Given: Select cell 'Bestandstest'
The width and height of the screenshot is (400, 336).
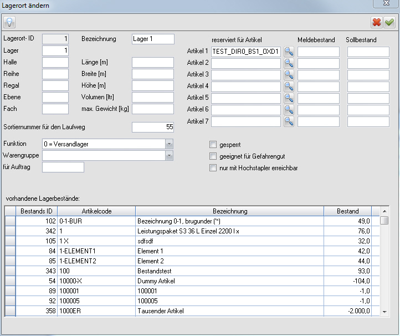Looking at the screenshot, I should click(x=229, y=271).
